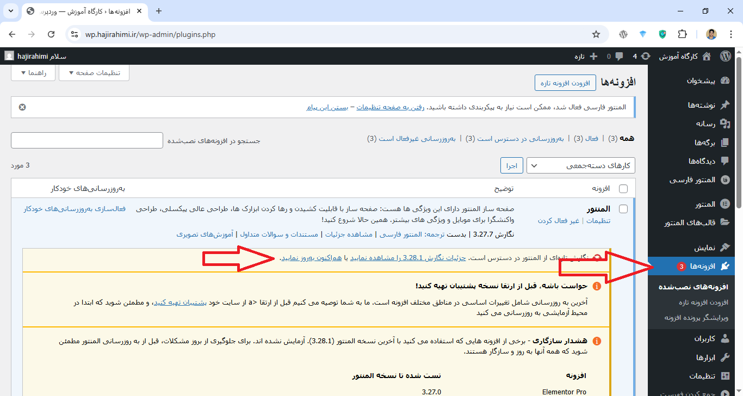This screenshot has height=396, width=743.
Task: Click orange info icon beside هشدار سازگاری
Action: [597, 341]
